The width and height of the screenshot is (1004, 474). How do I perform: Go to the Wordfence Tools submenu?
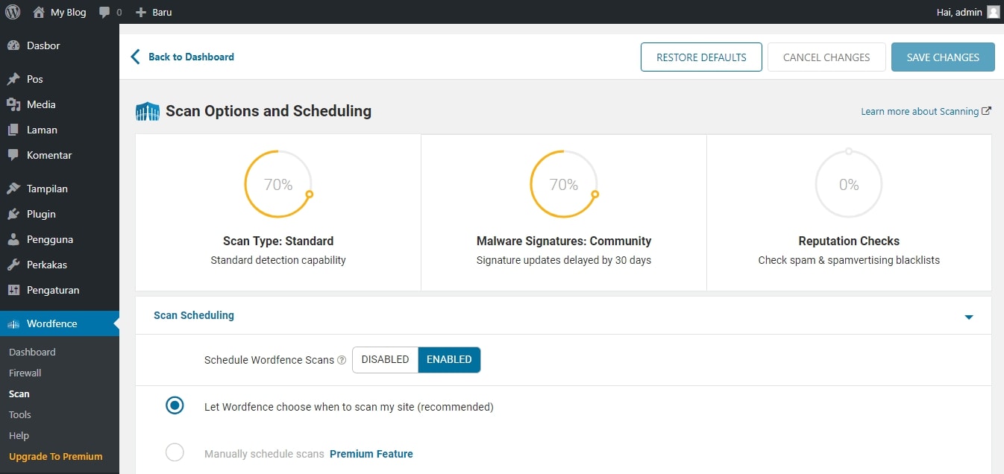tap(20, 414)
